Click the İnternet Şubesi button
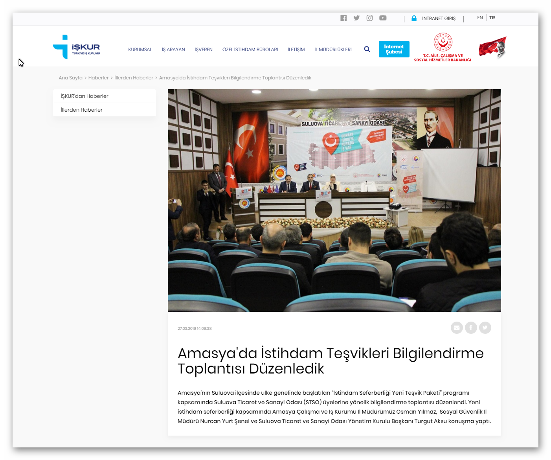This screenshot has height=460, width=551. click(x=394, y=49)
